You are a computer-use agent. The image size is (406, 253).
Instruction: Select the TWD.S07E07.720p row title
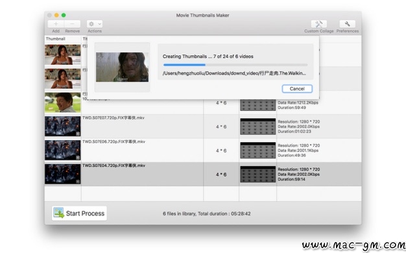point(113,118)
